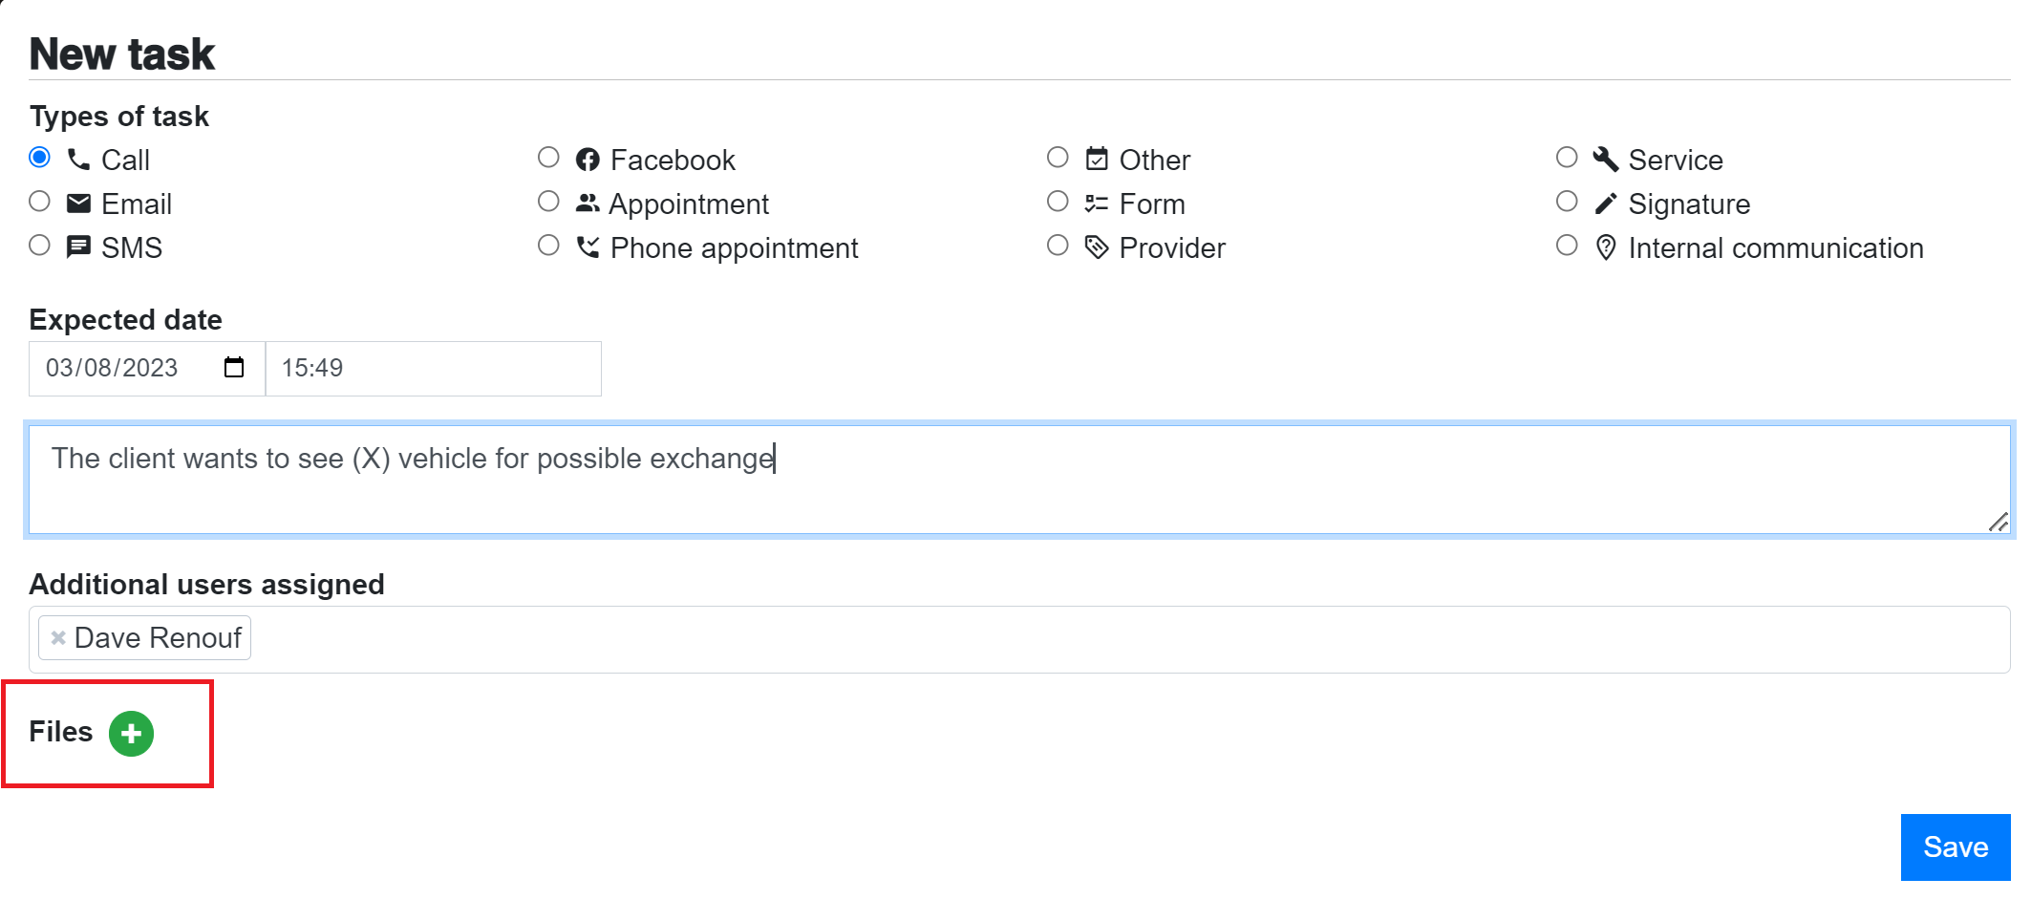Click the phone icon next to Call
2031x900 pixels.
78,159
